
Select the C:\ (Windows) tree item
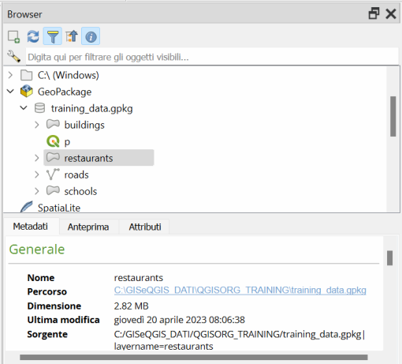click(69, 76)
